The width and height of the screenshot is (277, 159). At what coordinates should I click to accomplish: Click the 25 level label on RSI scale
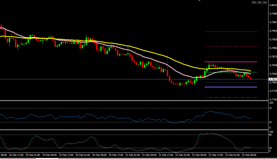point(270,122)
